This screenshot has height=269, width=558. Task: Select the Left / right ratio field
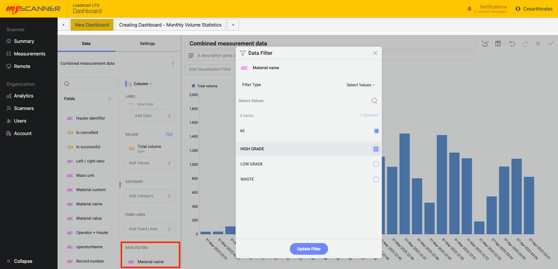coord(90,161)
